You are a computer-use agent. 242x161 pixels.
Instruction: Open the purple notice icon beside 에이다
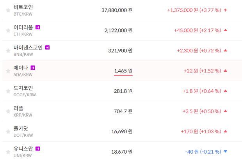click(x=33, y=68)
